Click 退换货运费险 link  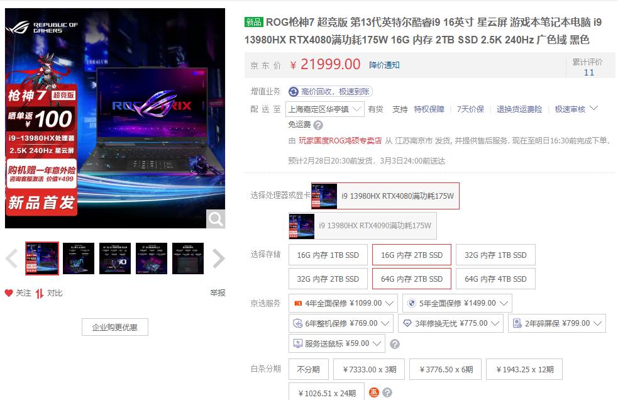519,109
